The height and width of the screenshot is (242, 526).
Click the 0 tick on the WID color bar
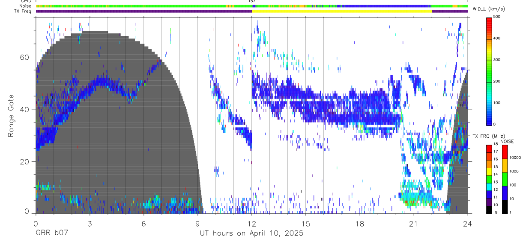tap(494, 124)
